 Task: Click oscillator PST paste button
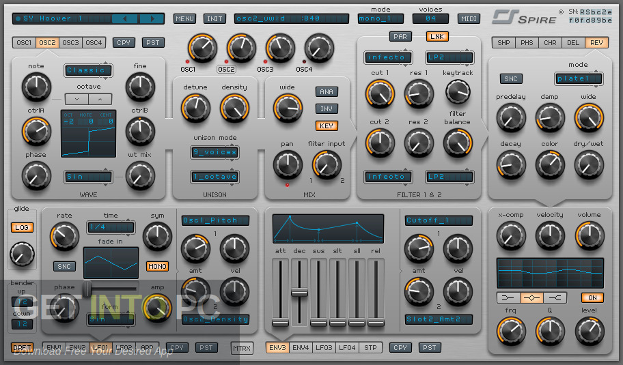tap(153, 42)
